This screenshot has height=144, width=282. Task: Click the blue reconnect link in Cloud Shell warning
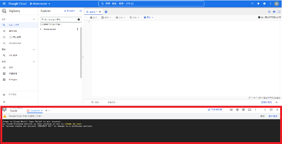pyautogui.click(x=273, y=116)
